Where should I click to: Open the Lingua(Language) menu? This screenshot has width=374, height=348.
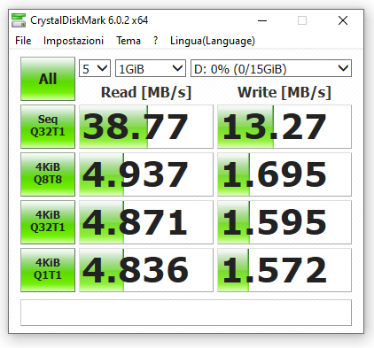[x=213, y=41]
